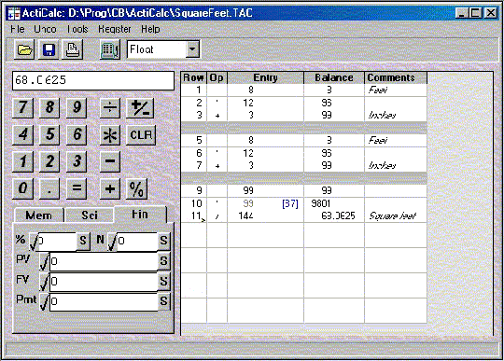
Task: Expand the Float format dropdown arrow
Action: point(192,49)
